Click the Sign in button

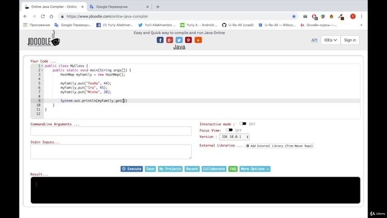pos(350,40)
